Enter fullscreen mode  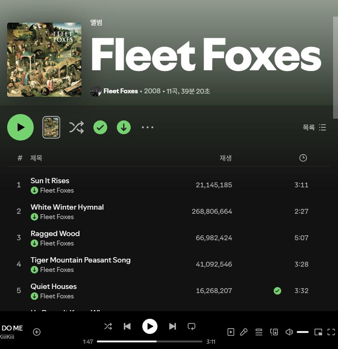pos(331,332)
